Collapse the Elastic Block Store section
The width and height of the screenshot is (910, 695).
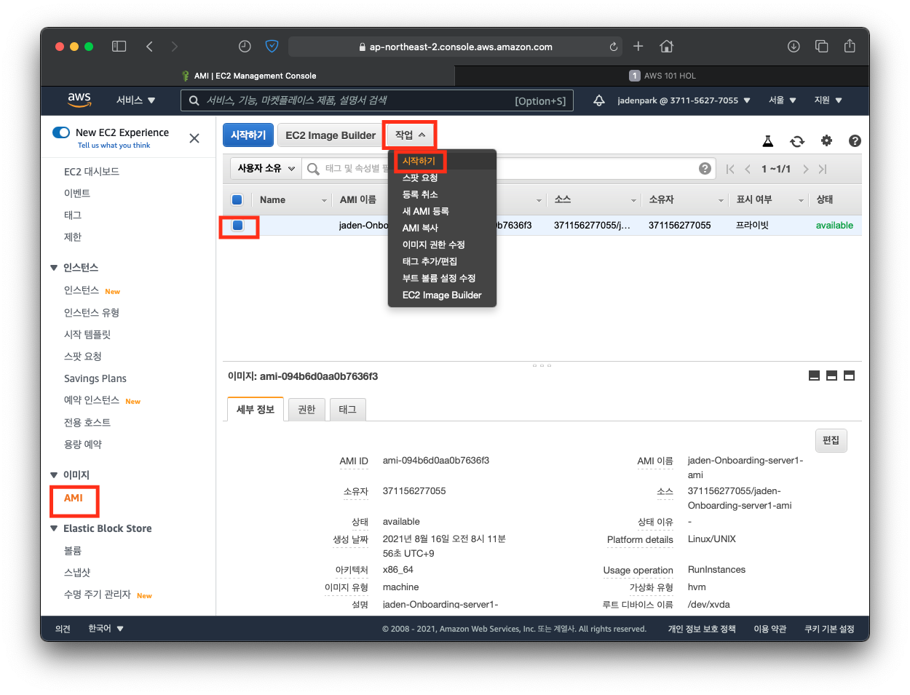click(x=54, y=528)
